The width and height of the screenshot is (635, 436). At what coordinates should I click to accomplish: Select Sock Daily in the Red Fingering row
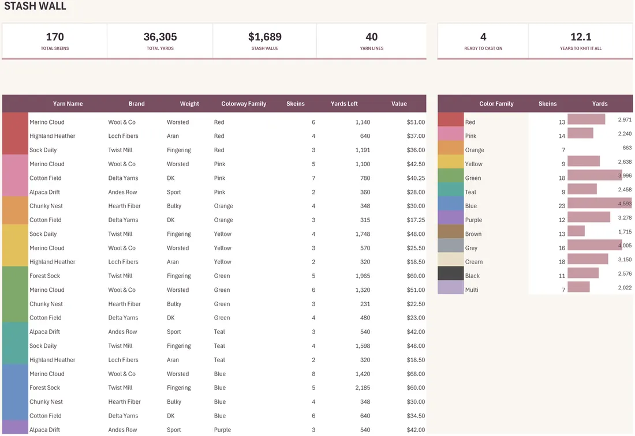point(43,150)
